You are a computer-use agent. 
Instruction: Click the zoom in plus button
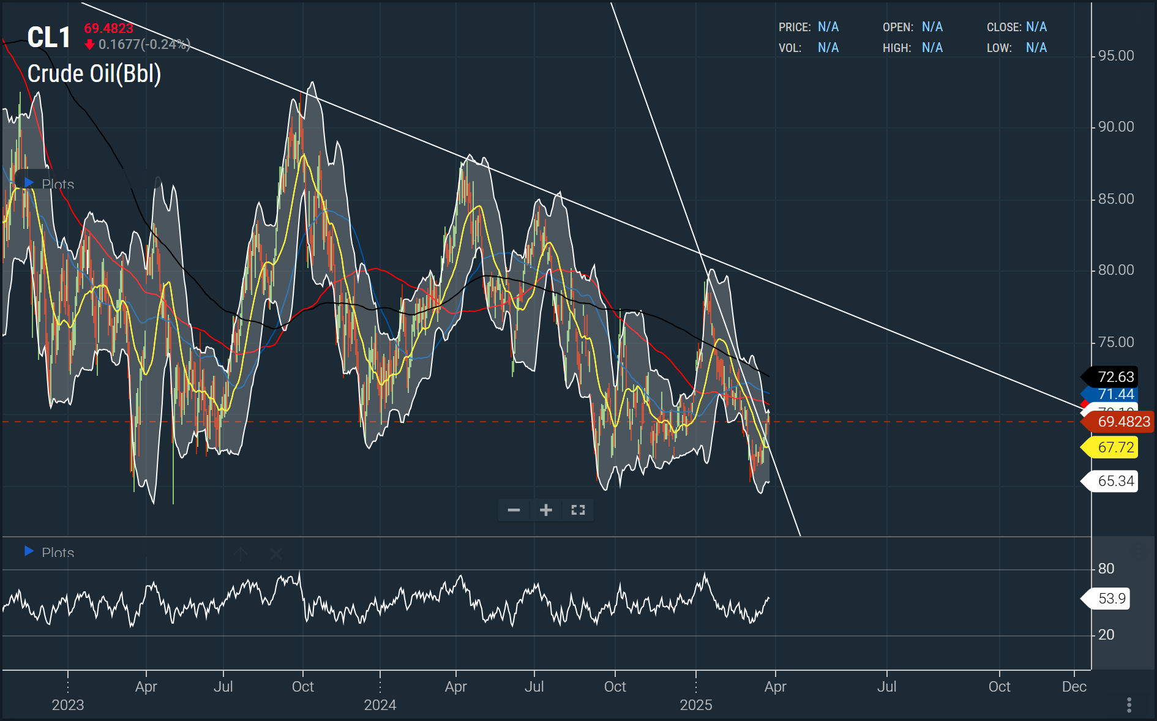tap(546, 510)
